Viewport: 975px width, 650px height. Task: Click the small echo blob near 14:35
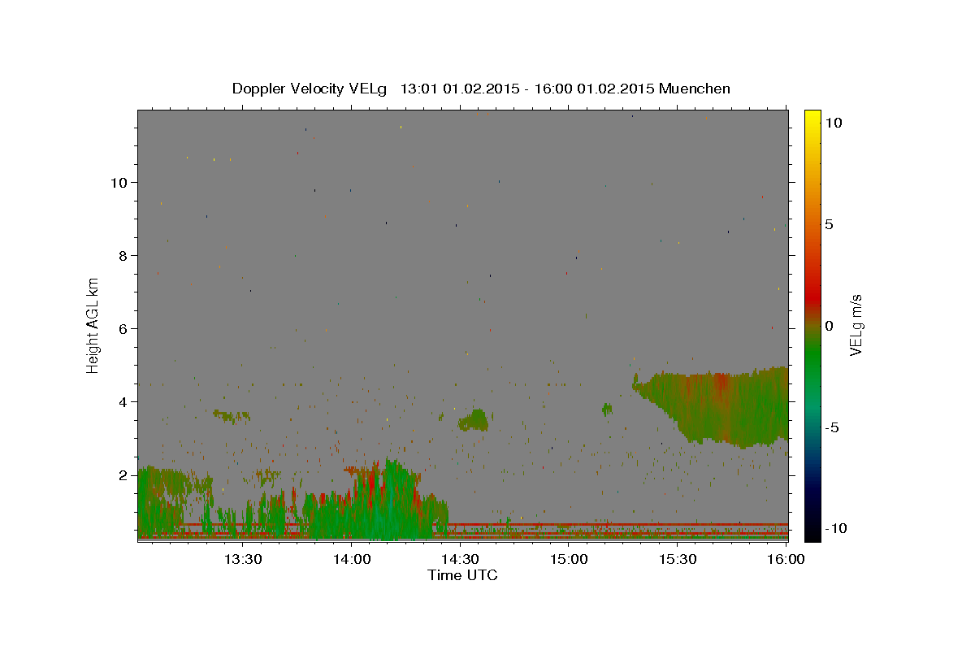coord(473,420)
